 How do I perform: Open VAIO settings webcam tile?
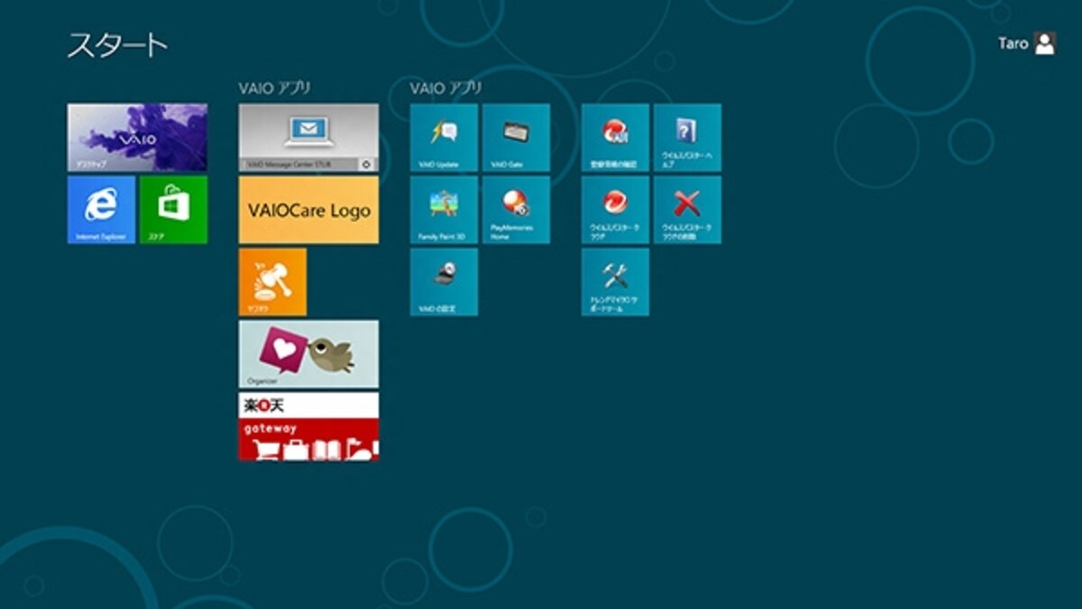click(x=444, y=282)
